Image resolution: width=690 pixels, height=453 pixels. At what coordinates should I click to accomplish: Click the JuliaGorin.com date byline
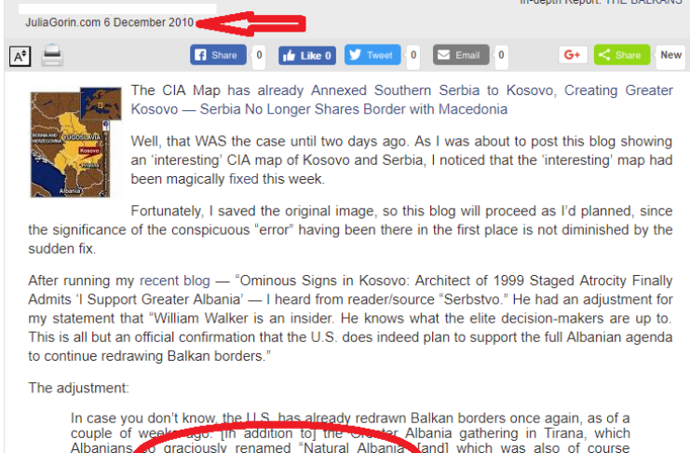[x=109, y=22]
